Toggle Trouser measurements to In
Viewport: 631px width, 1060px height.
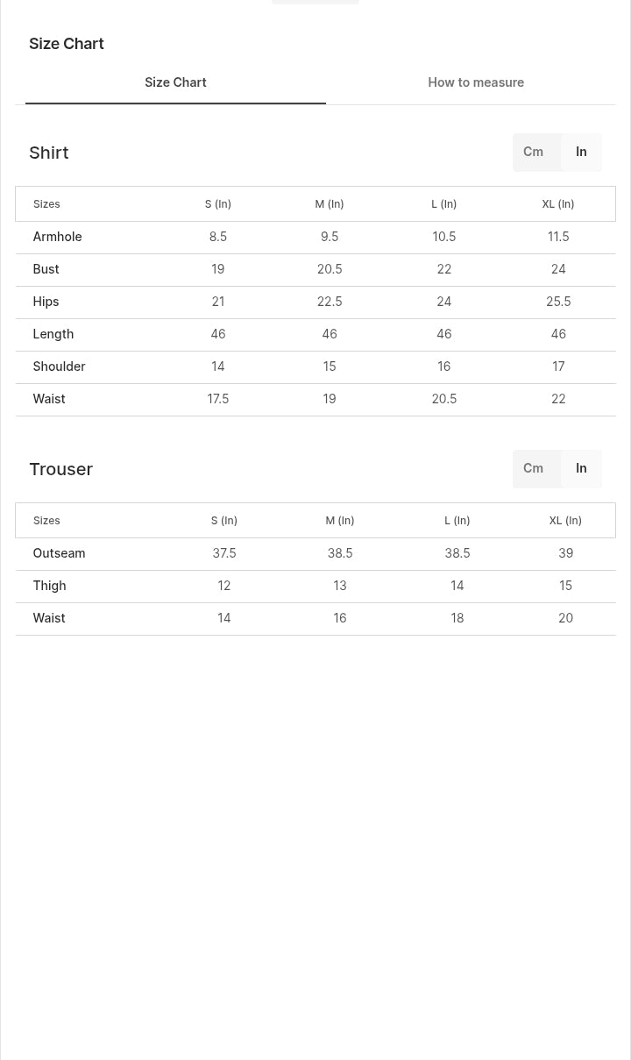click(x=581, y=468)
